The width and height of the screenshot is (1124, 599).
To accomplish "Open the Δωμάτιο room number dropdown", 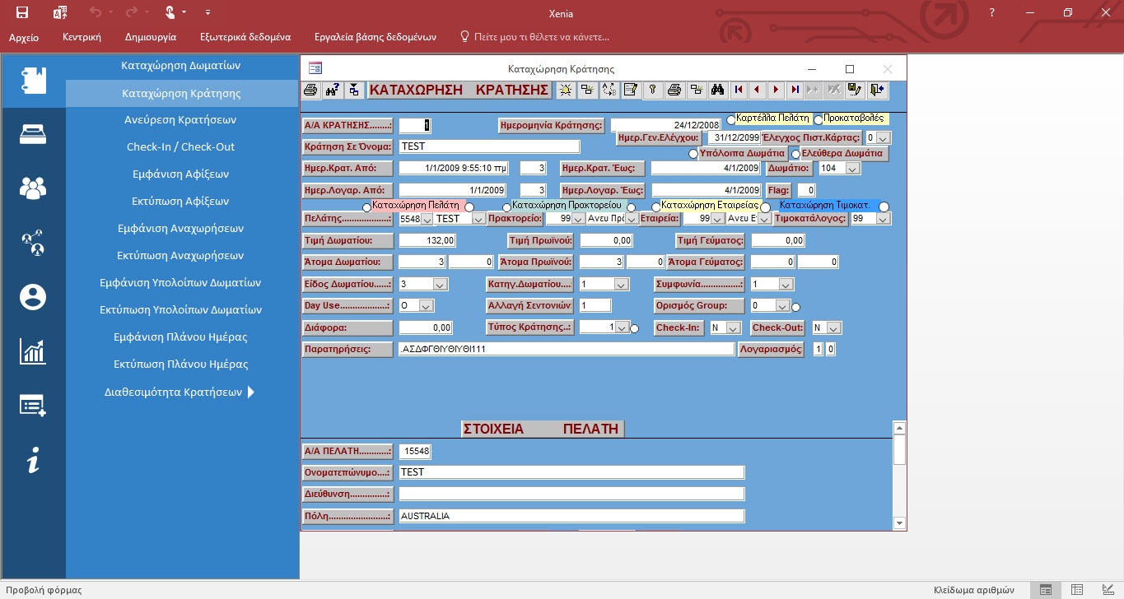I will pyautogui.click(x=852, y=169).
